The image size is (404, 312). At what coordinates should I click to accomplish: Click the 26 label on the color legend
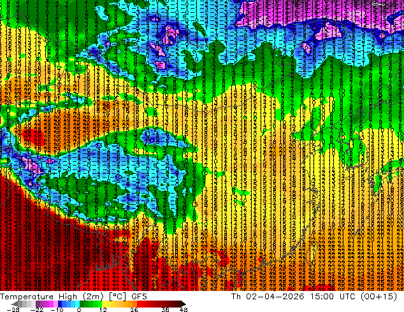coord(134,309)
